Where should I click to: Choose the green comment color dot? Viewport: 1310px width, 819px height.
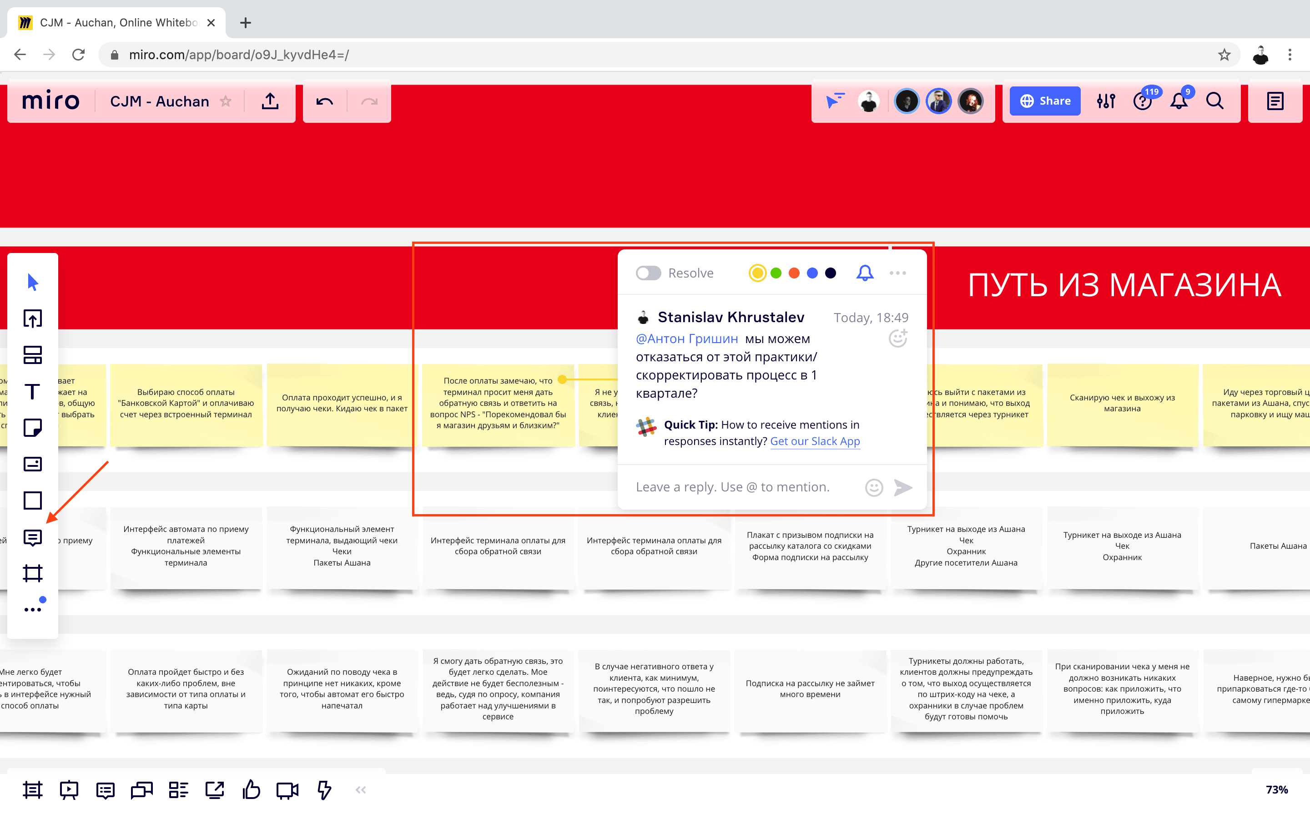(776, 273)
